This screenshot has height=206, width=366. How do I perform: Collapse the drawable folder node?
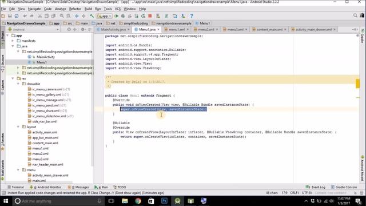tap(18, 84)
